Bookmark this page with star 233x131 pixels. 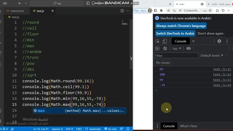[168, 11]
